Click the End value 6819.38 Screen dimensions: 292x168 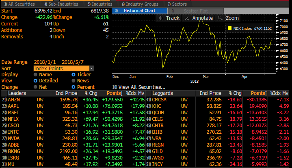click(x=99, y=11)
